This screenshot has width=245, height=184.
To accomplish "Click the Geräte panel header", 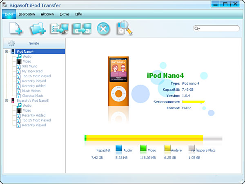I will pos(34,43).
